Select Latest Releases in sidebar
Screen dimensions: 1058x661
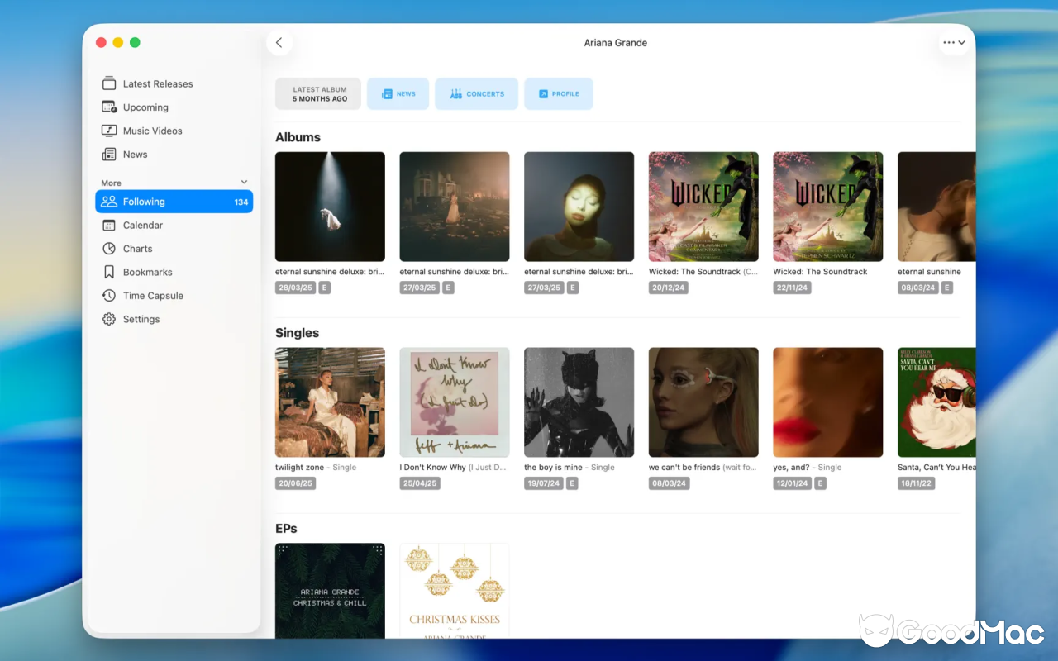pos(174,83)
